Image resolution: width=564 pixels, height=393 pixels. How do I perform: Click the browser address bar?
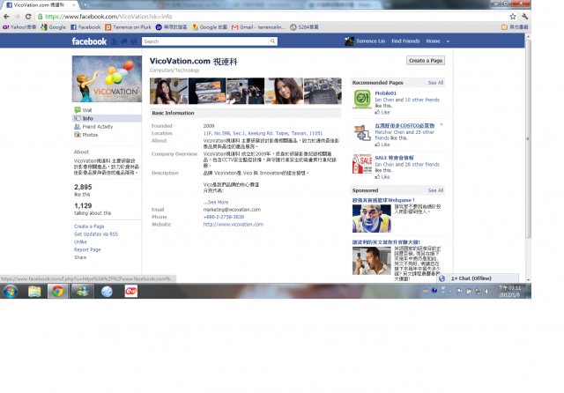[273, 17]
